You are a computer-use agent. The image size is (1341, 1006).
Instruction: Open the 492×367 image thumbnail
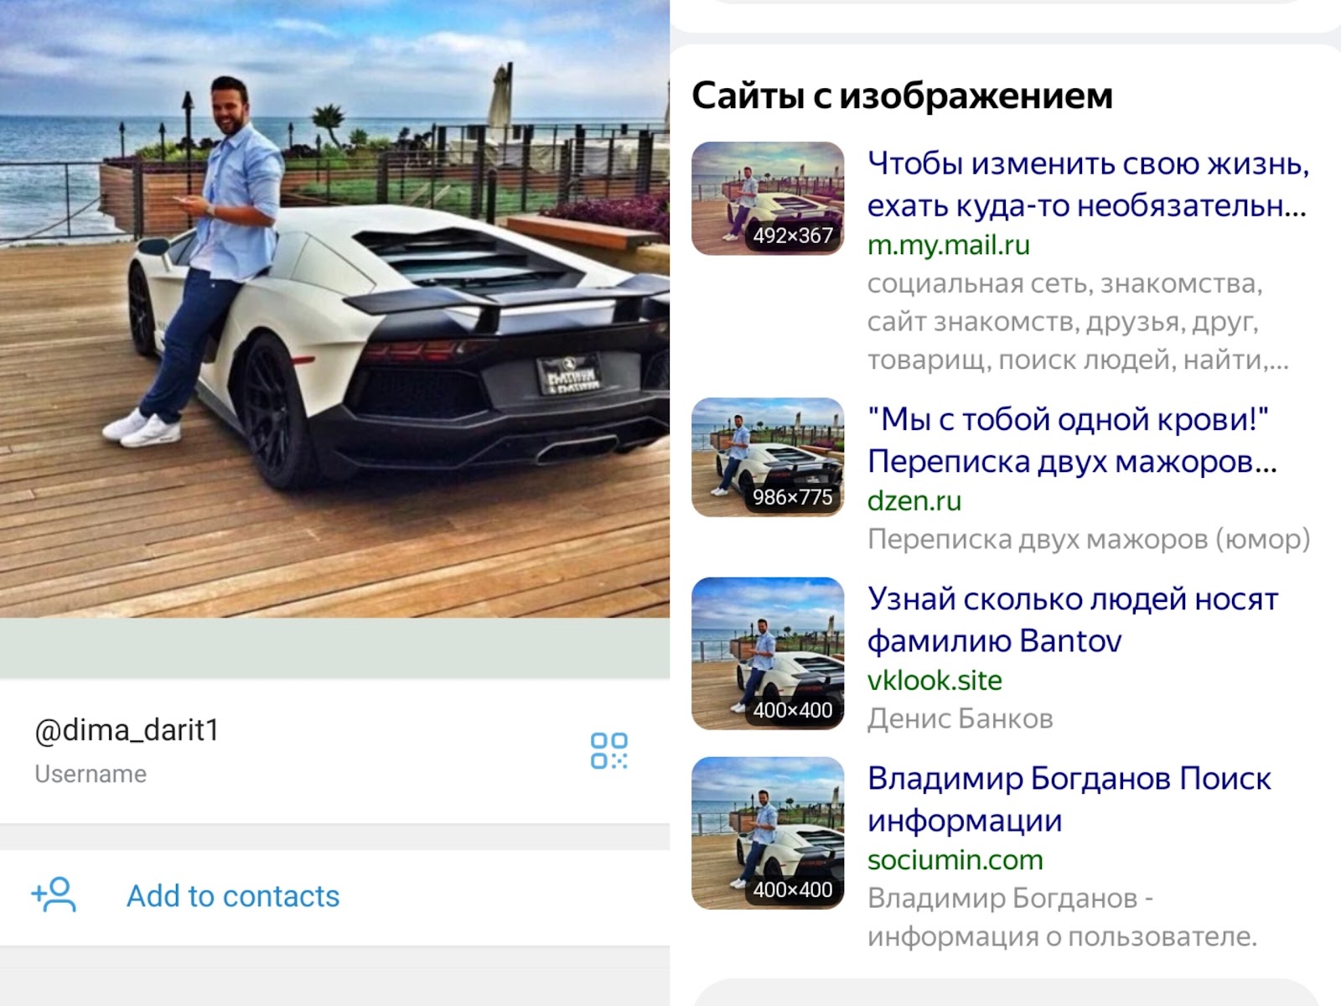(x=768, y=199)
